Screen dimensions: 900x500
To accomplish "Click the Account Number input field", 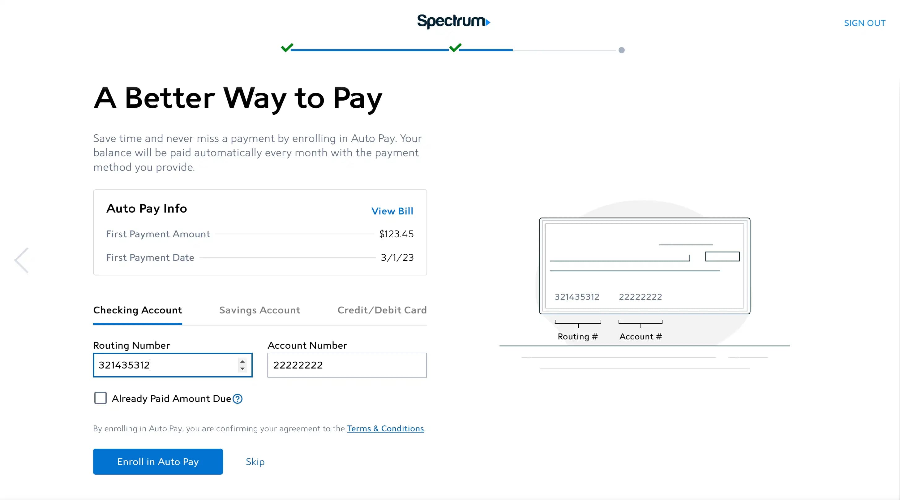I will click(347, 364).
